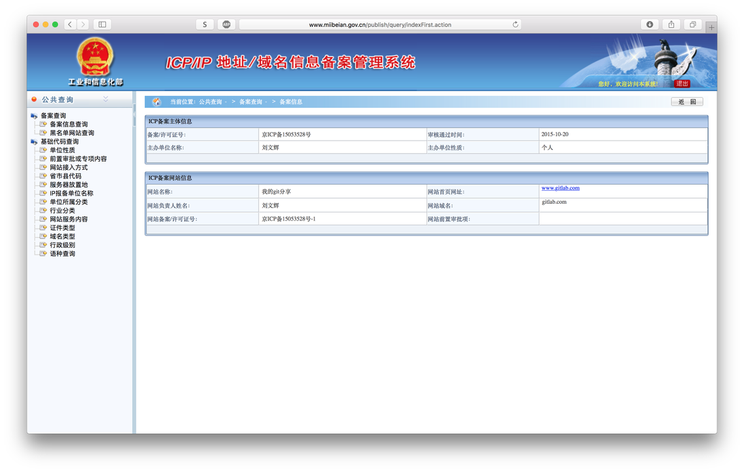This screenshot has width=744, height=472.
Task: Open 行政级别 in the sidebar
Action: tap(63, 245)
